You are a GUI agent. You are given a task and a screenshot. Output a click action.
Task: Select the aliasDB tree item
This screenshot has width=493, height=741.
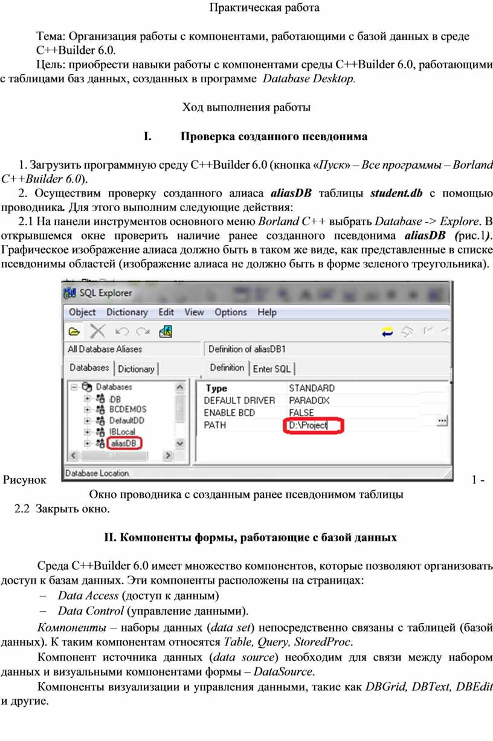tap(123, 443)
